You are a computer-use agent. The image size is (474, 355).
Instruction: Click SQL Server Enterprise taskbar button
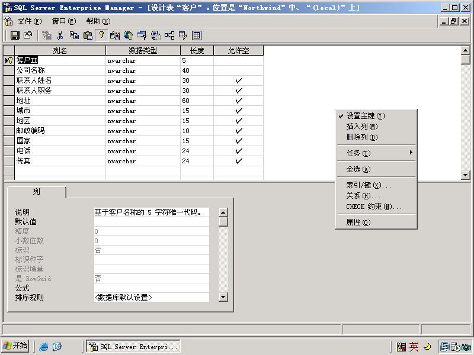[x=133, y=347]
